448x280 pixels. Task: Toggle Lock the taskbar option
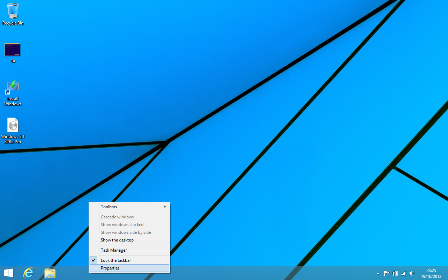coord(129,260)
